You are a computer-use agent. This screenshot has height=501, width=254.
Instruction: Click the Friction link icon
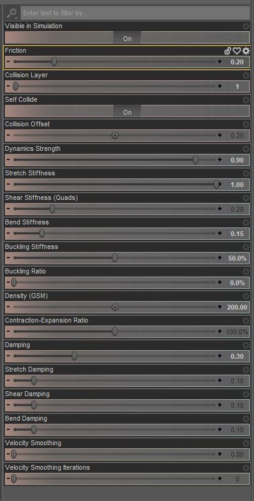[x=228, y=51]
